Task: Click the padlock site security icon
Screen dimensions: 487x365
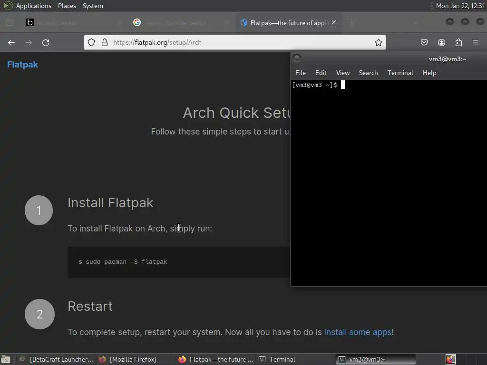Action: coord(105,42)
